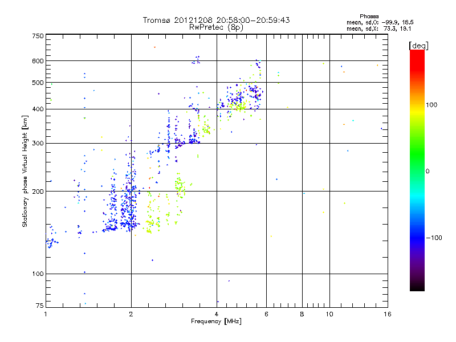Click the x-axis tick label "8"

tap(302, 314)
